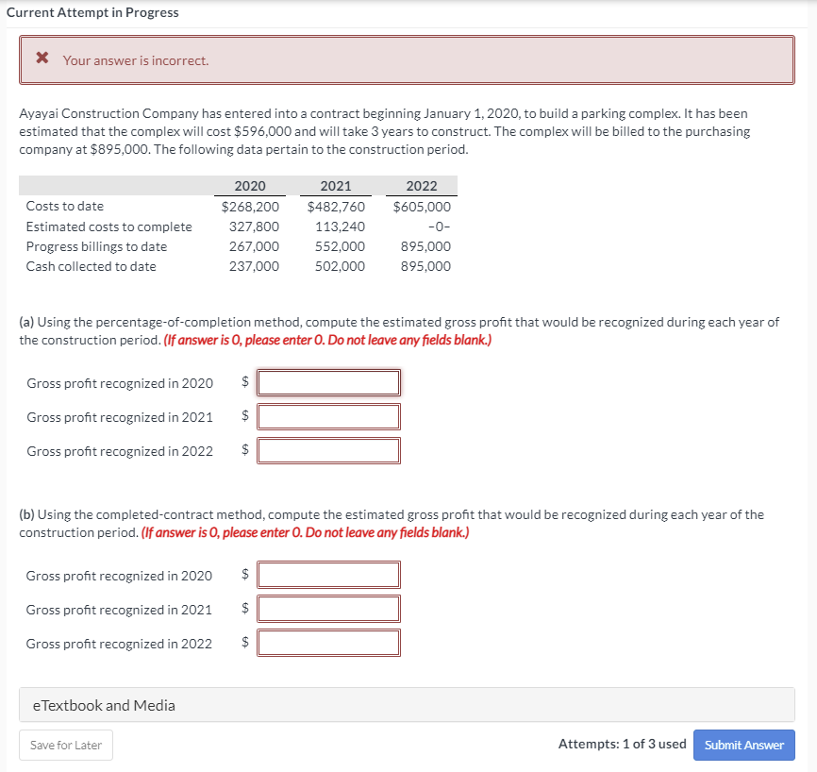Select gross profit 2020 input in part (b)

point(328,575)
